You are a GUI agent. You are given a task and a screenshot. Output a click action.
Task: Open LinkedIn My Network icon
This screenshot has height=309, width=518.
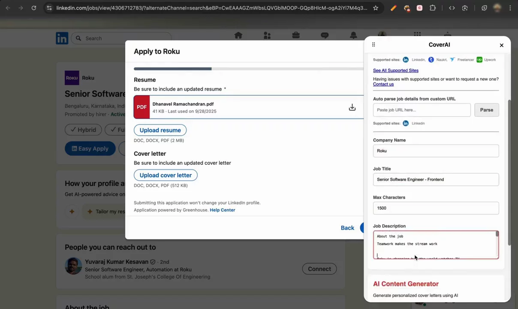click(267, 36)
